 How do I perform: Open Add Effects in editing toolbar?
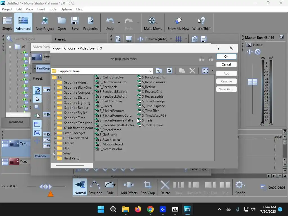(129, 188)
